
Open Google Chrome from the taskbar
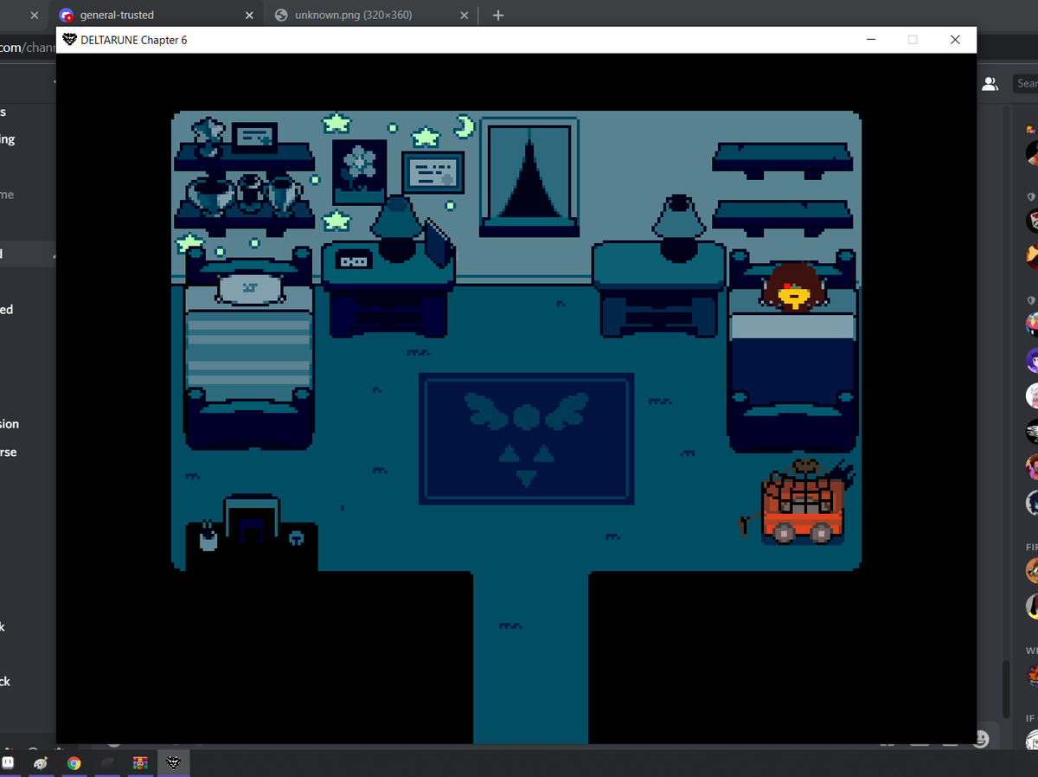(74, 762)
